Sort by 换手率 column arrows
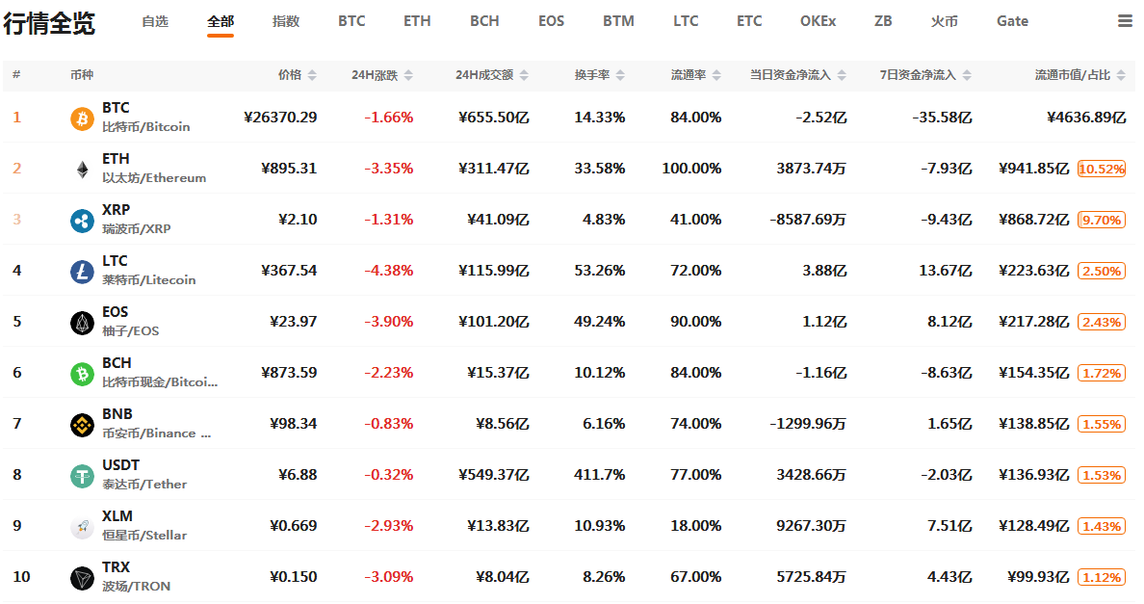This screenshot has width=1144, height=604. click(620, 75)
